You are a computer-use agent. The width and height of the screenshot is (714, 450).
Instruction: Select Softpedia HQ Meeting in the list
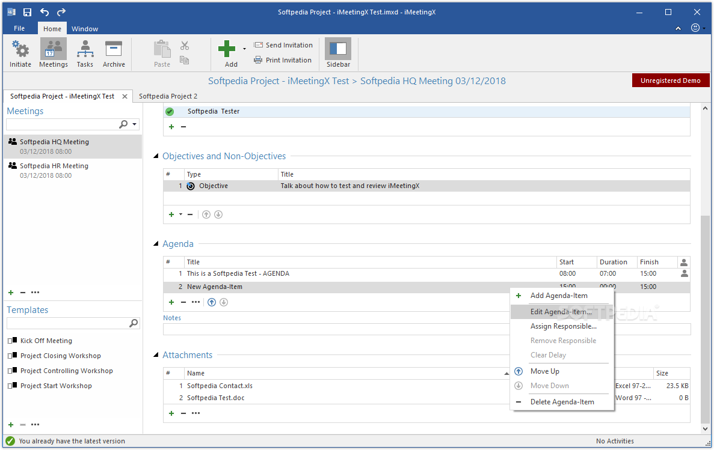coord(73,147)
